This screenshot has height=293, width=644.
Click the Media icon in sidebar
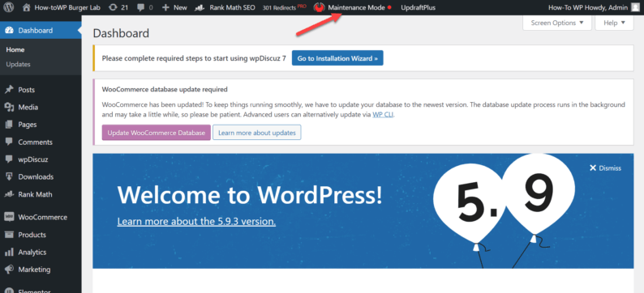[x=9, y=108]
